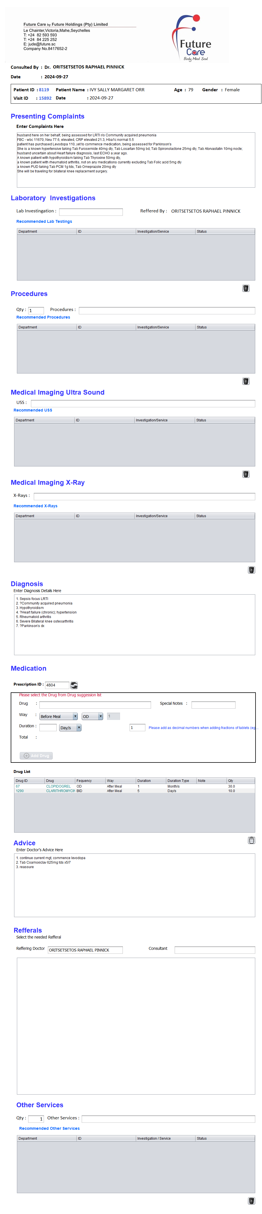The width and height of the screenshot is (262, 1214).
Task: Click the delete icon under Laboratory Investigations table
Action: click(x=245, y=288)
